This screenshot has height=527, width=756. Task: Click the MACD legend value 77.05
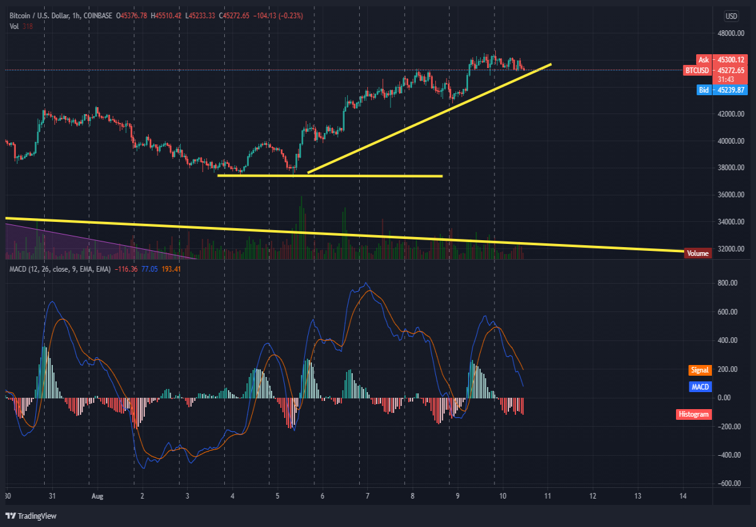point(149,269)
